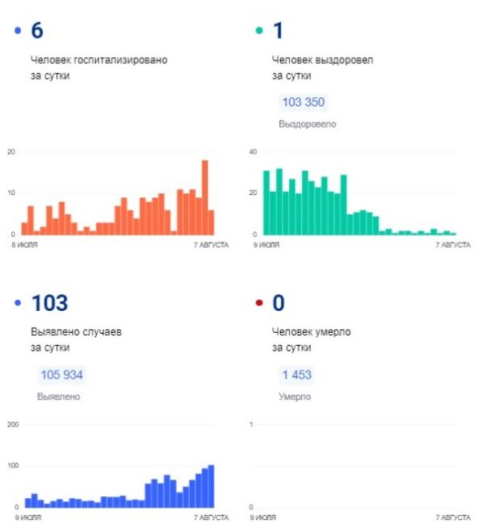Click the 'Человек выздоровел' heading text
Image resolution: width=483 pixels, height=528 pixels.
(x=322, y=60)
